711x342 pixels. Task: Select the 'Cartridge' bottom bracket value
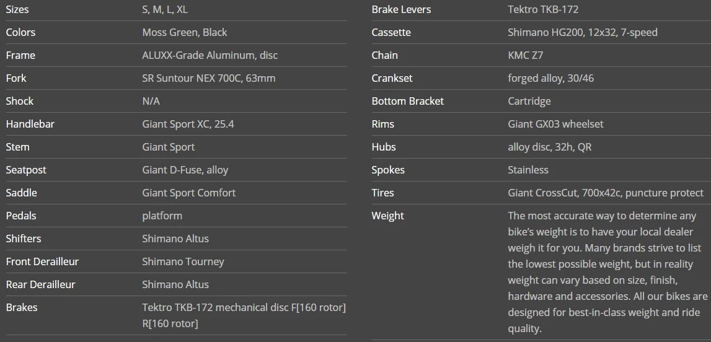pos(529,101)
